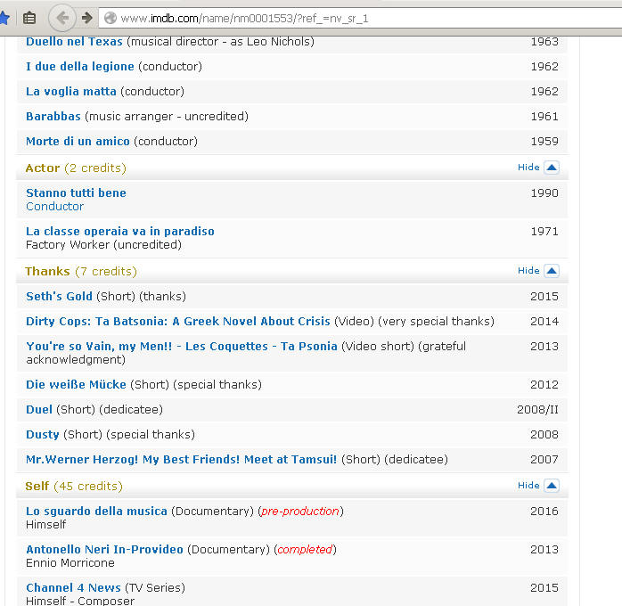Click year 1971 beside La classe operaia

pos(544,232)
